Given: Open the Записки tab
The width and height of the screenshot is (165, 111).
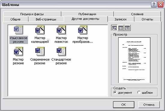Looking at the screenshot, I should [x=121, y=19].
